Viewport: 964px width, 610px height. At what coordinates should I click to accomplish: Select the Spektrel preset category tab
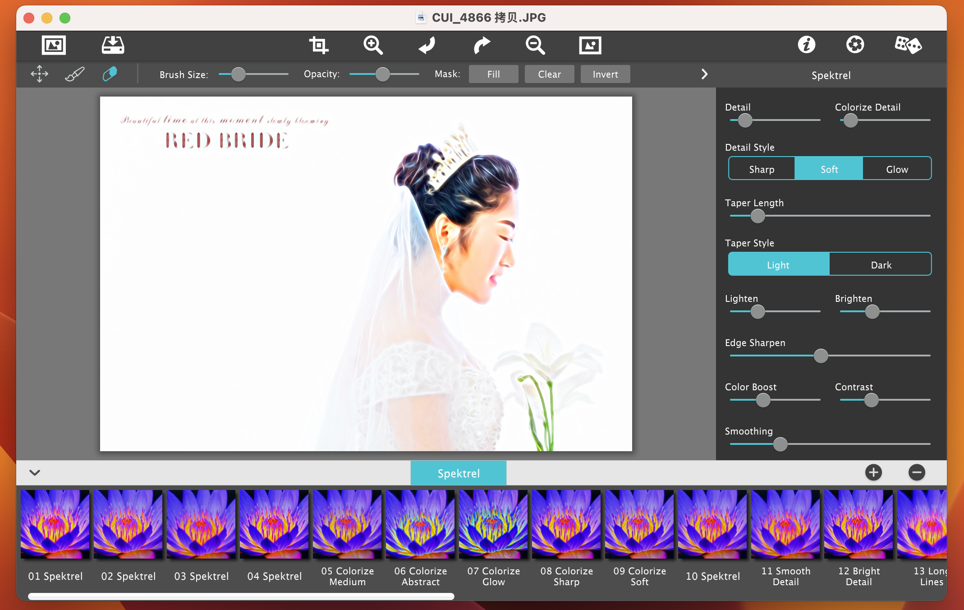458,473
